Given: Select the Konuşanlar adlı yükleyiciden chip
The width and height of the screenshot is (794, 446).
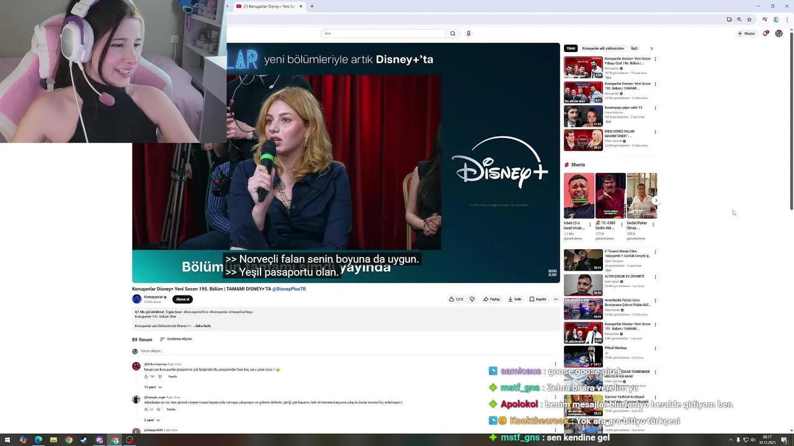Looking at the screenshot, I should coord(603,48).
